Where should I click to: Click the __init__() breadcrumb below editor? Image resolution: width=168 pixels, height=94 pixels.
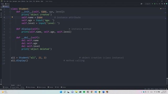coord(19,85)
